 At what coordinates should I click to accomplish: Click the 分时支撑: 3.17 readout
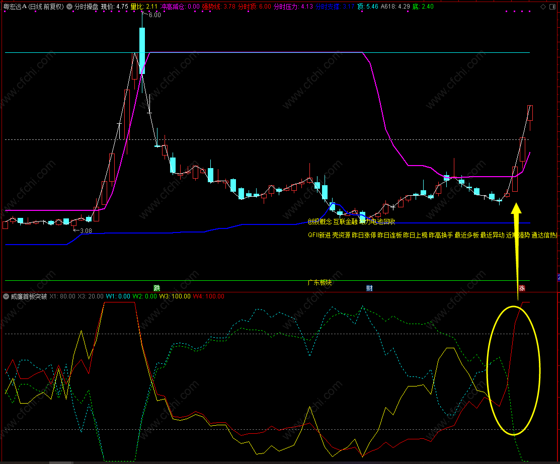[x=335, y=7]
